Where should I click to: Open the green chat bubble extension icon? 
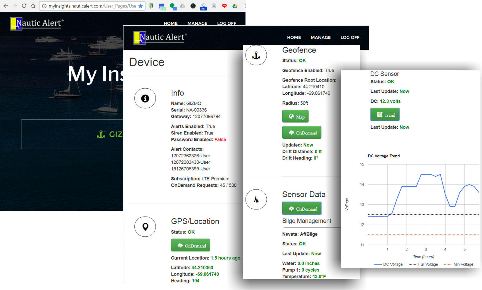point(173,6)
